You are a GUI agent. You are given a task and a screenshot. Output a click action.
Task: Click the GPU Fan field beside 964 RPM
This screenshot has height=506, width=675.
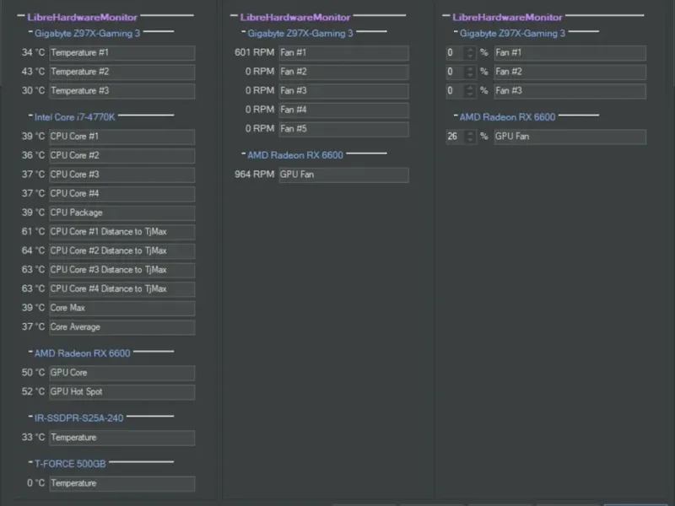pyautogui.click(x=343, y=175)
